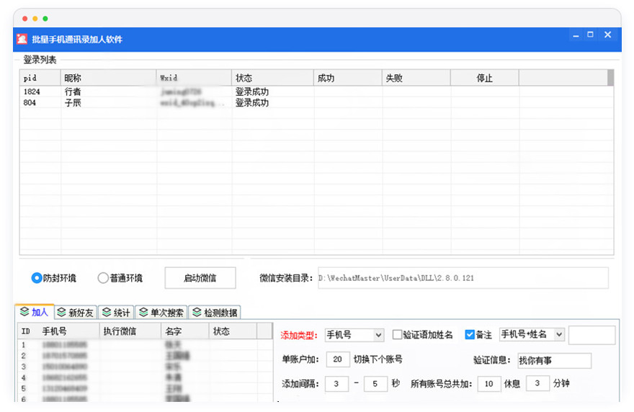The image size is (634, 412).
Task: Click the layers icon on 加人 tab
Action: click(24, 312)
